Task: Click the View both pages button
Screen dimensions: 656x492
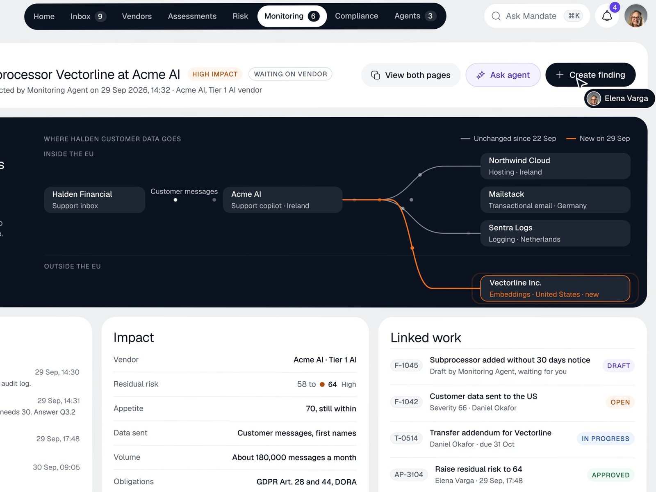Action: pos(411,75)
